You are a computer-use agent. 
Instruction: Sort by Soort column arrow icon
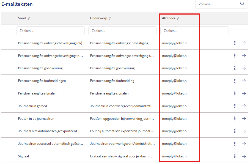tap(29, 18)
